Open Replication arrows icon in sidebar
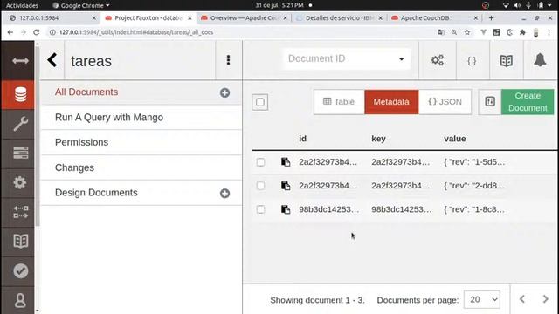 coord(20,212)
